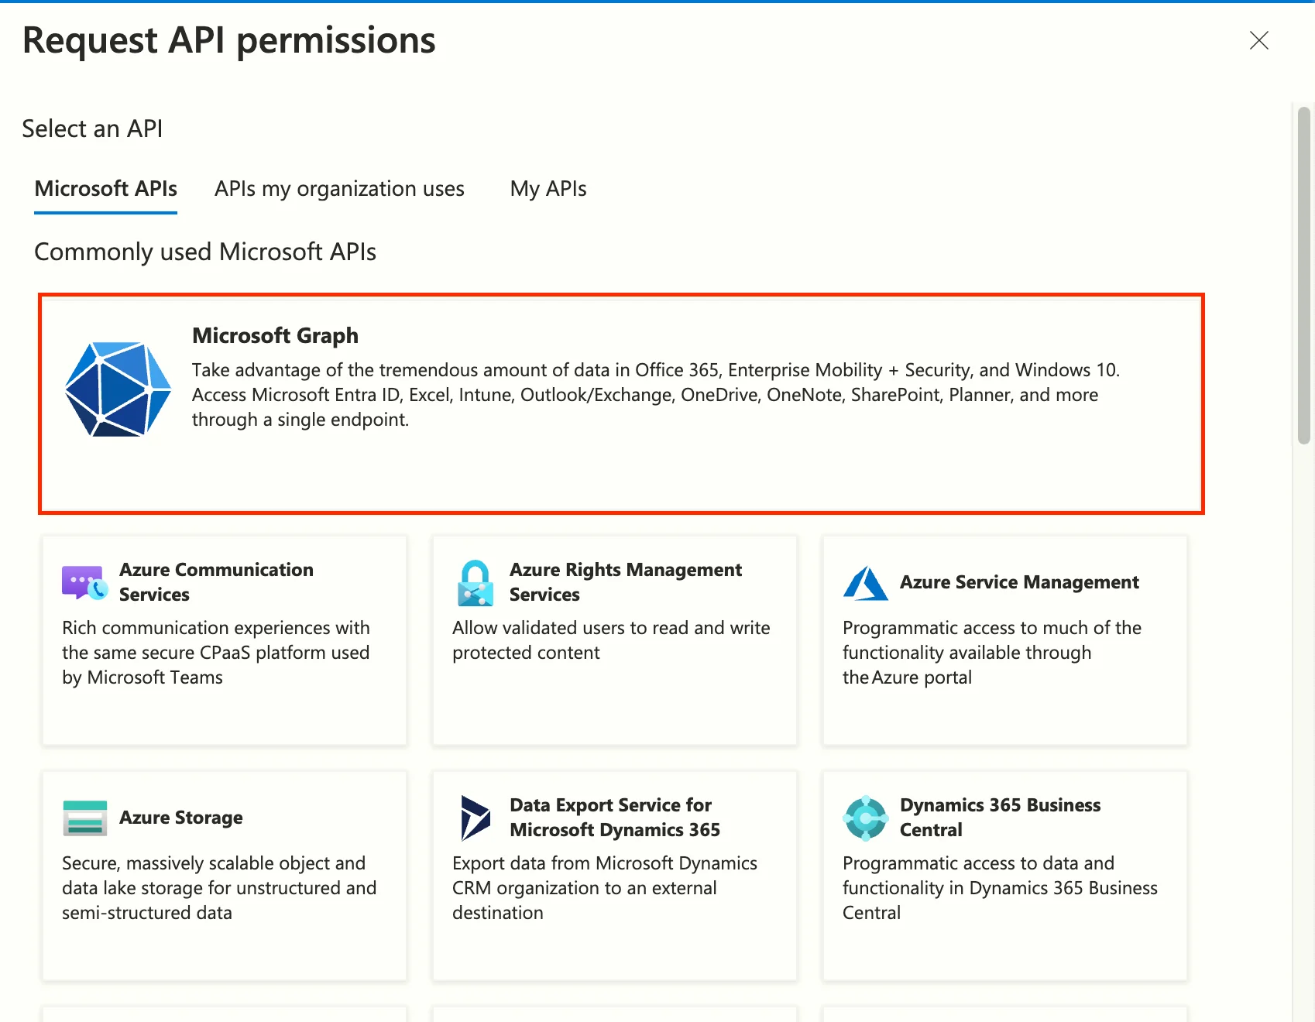Click the Data Export Service arrow icon

(475, 817)
